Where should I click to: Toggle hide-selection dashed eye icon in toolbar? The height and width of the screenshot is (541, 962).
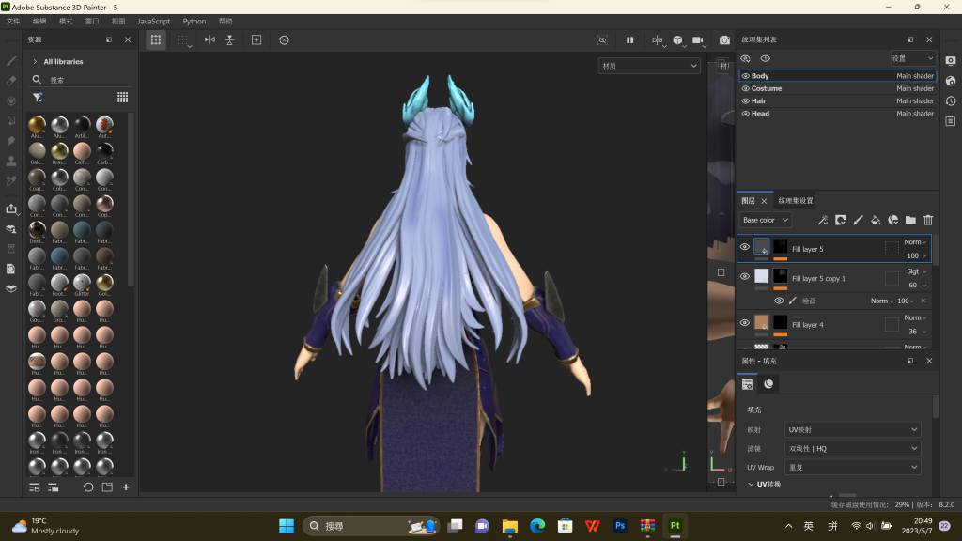point(602,39)
